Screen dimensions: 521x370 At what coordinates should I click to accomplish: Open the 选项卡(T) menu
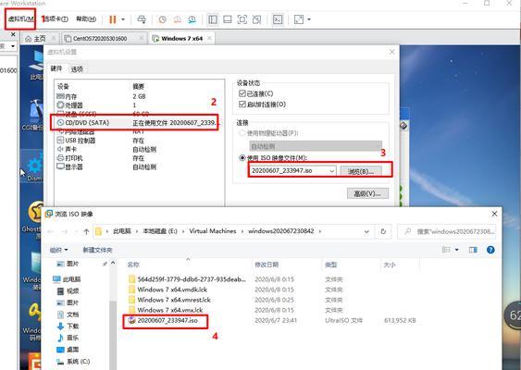tap(56, 18)
